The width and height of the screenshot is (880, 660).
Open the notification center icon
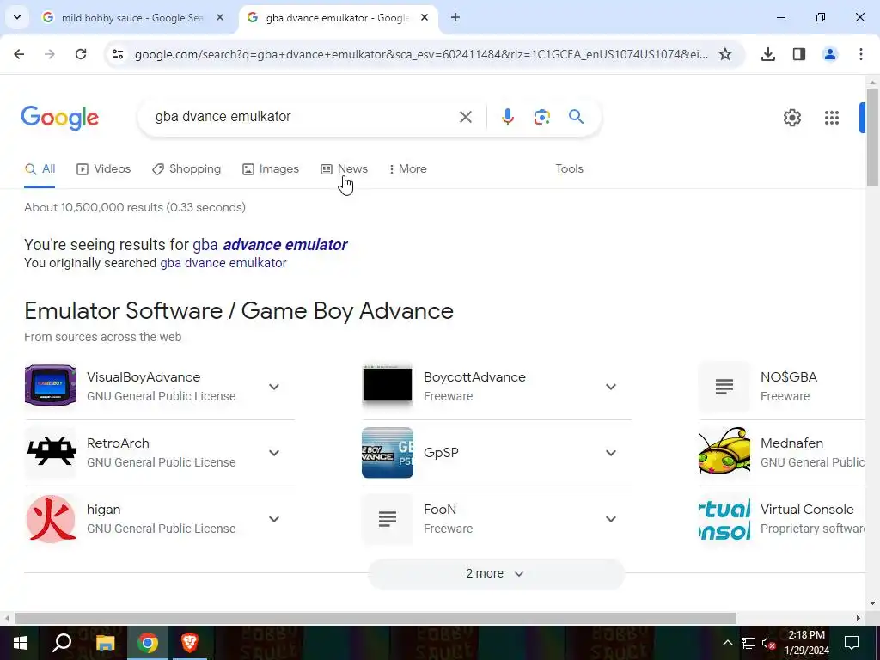pos(852,643)
